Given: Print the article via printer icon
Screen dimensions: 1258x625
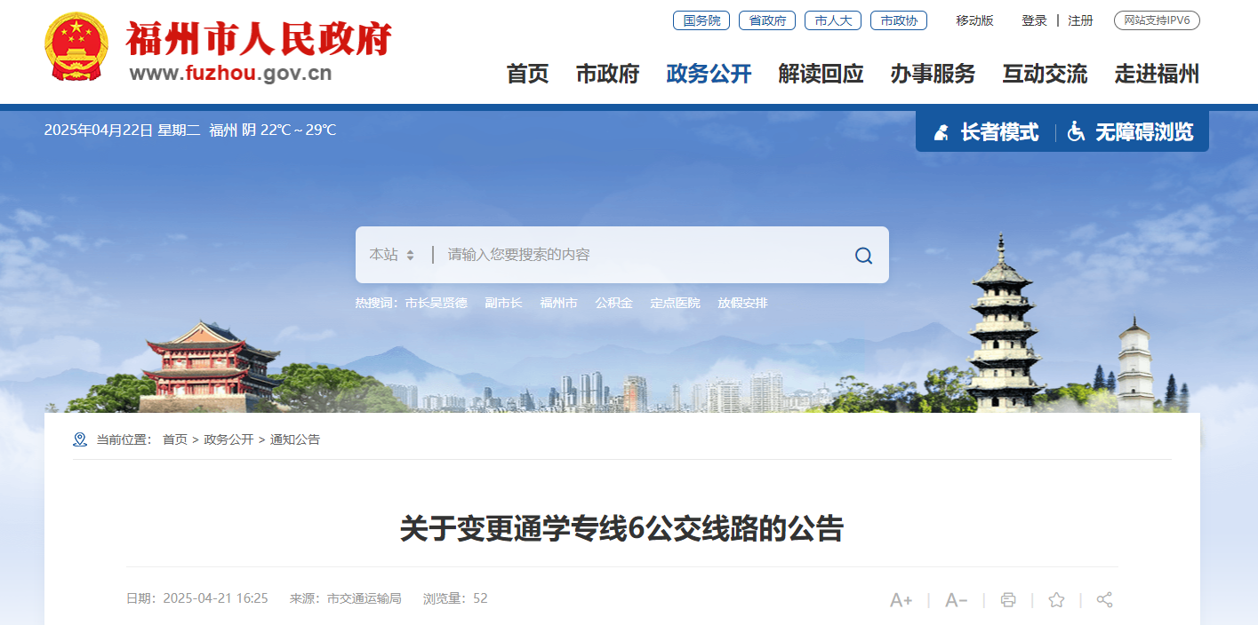Looking at the screenshot, I should [x=1008, y=600].
